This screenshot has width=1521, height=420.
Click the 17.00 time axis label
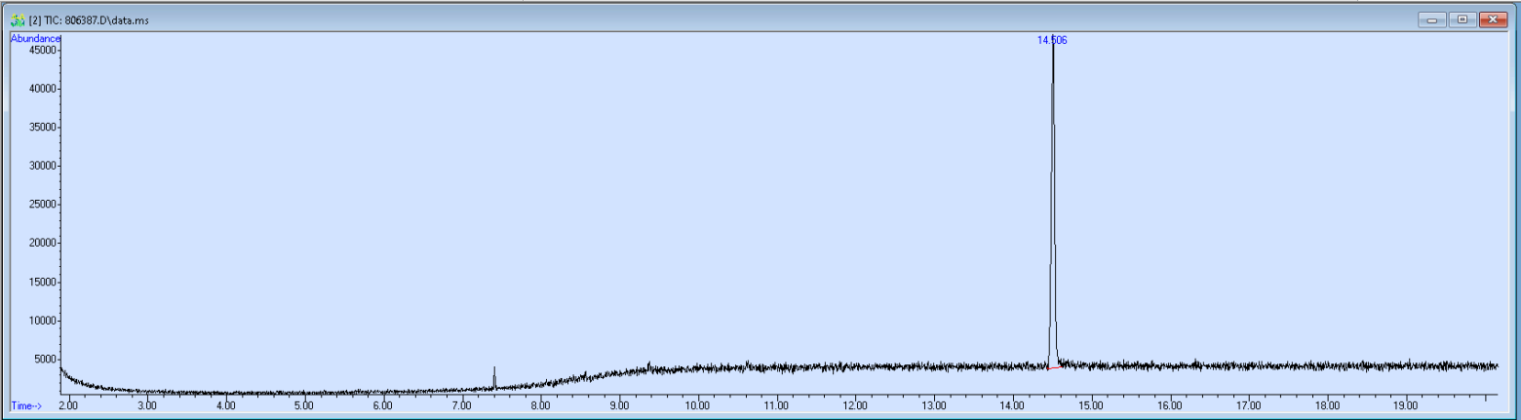pyautogui.click(x=1248, y=404)
